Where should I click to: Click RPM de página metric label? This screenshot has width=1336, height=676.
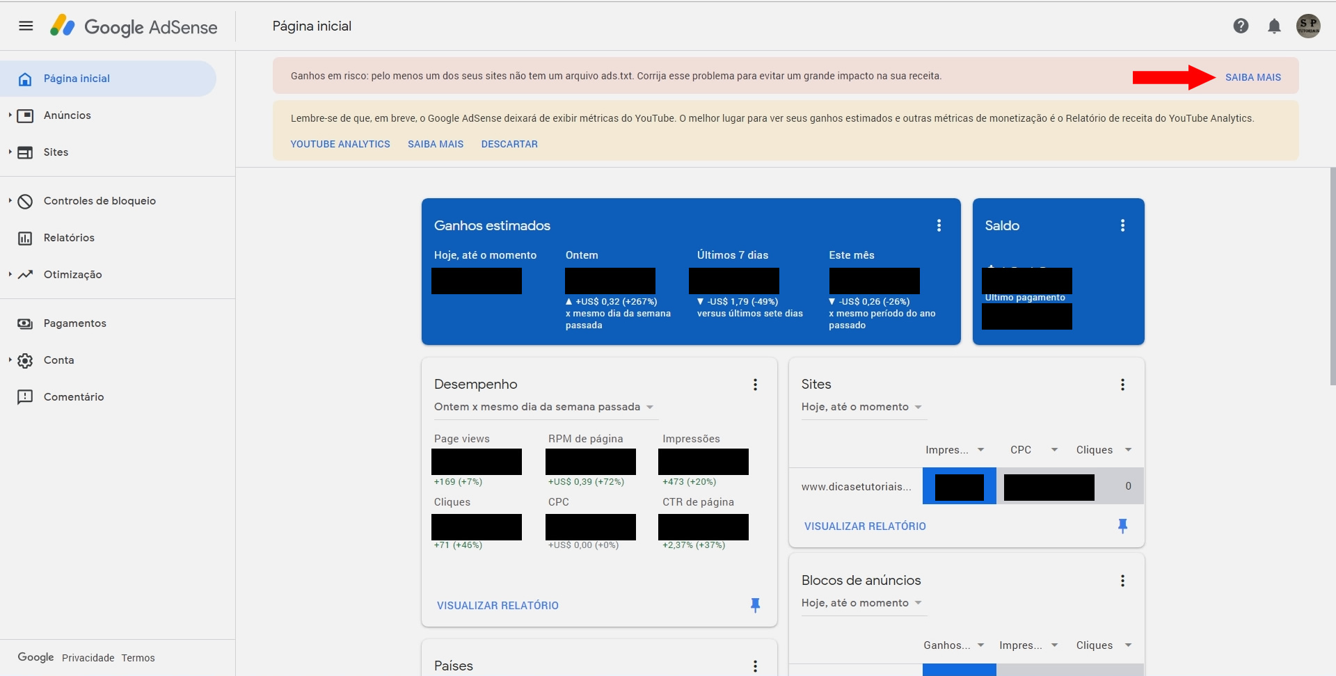click(x=585, y=439)
